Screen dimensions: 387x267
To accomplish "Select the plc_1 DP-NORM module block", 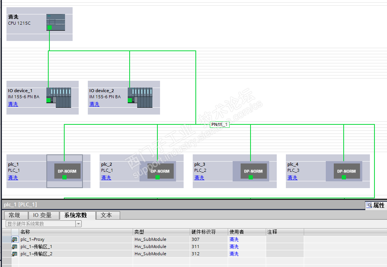I will coord(67,171).
